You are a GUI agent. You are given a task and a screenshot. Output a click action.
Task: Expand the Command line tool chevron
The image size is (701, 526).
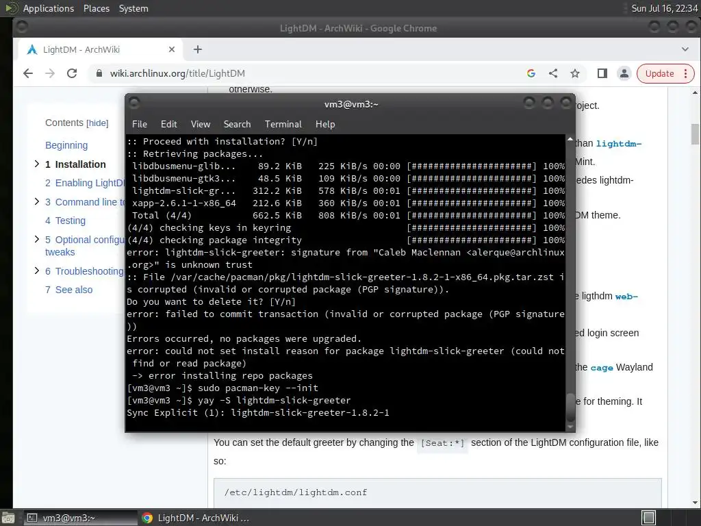[37, 202]
